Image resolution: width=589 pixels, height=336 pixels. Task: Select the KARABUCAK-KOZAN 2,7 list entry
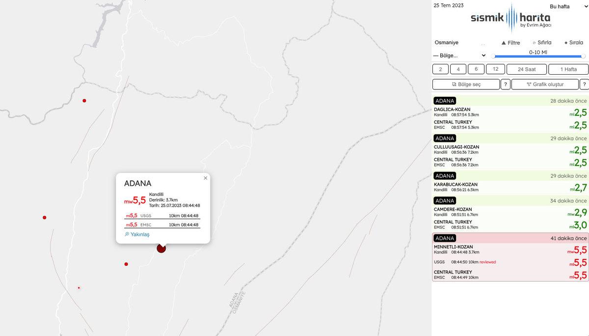(x=510, y=187)
